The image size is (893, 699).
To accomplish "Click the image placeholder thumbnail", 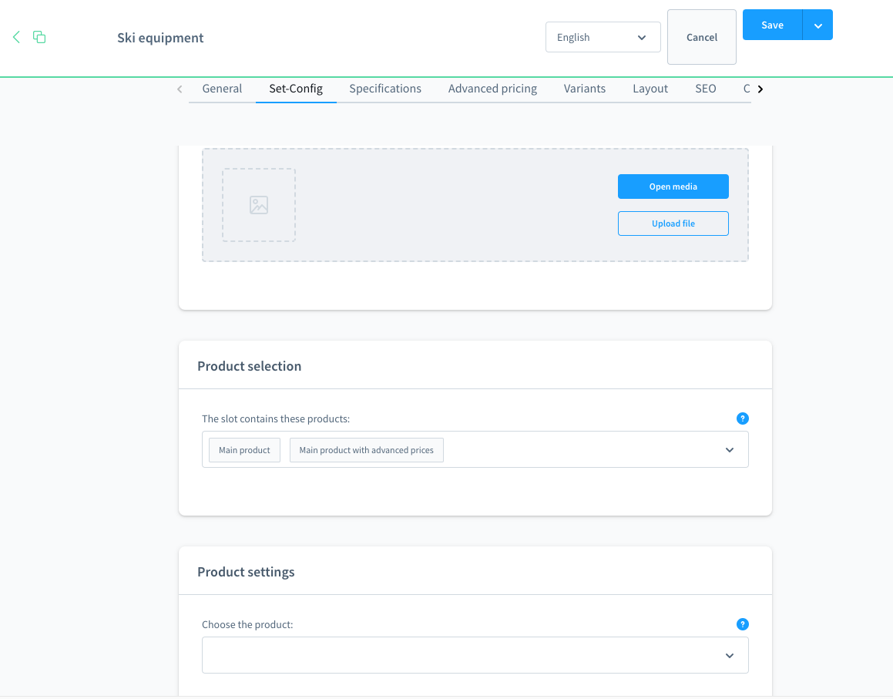I will (259, 205).
